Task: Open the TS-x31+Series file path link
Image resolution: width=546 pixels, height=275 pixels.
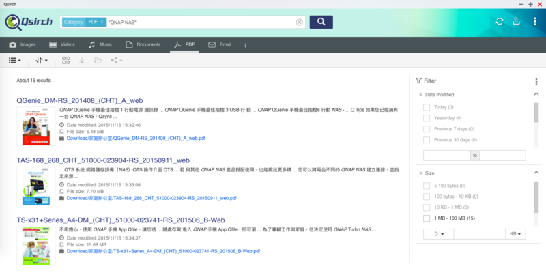Action: (163, 251)
